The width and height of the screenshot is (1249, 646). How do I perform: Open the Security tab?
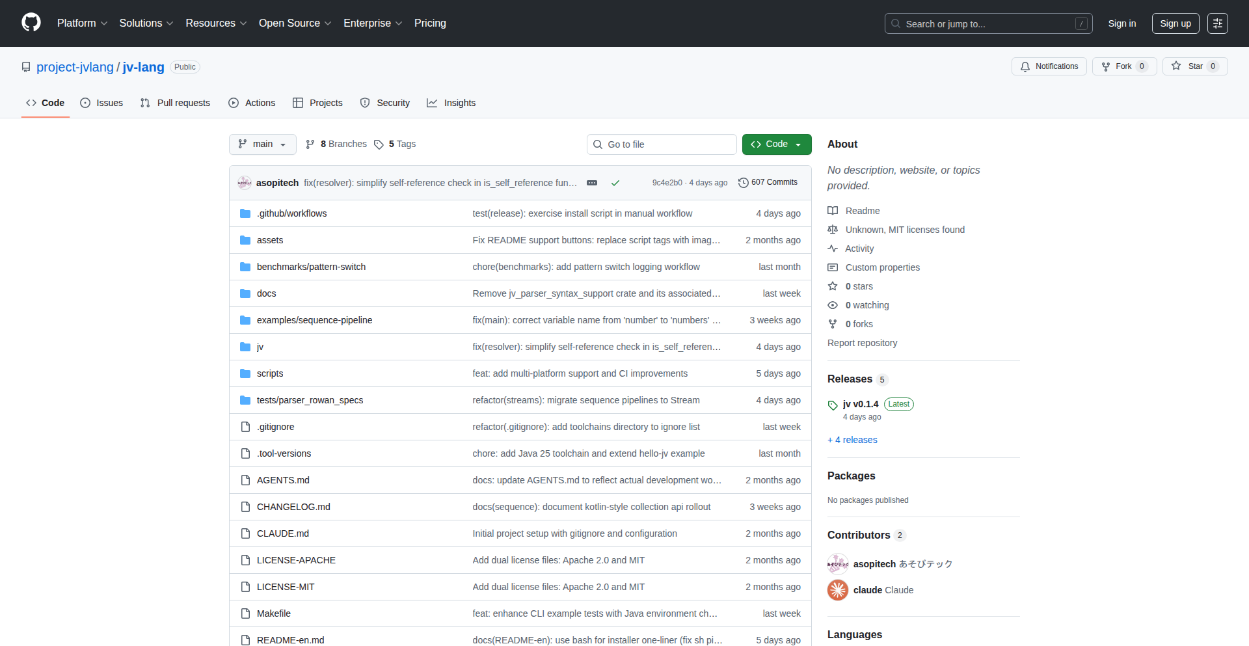click(x=385, y=103)
